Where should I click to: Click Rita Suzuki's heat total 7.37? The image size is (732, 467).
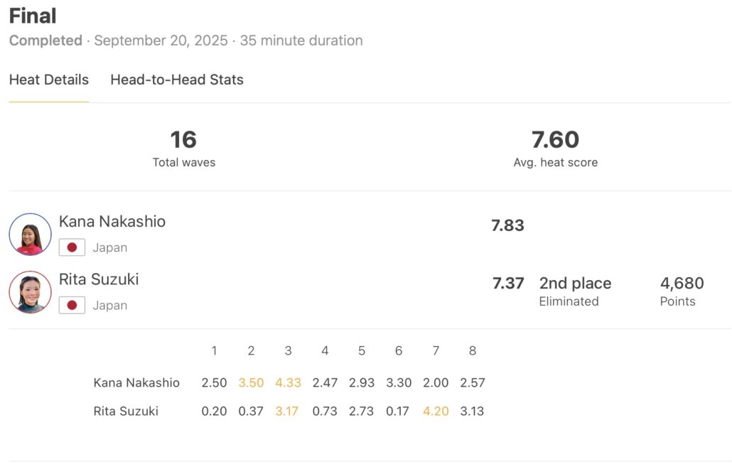[507, 283]
